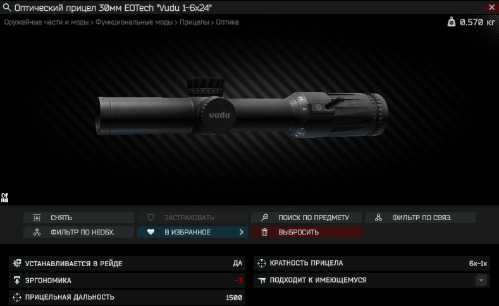Click the magnifier icon beside item title
This screenshot has width=499, height=306.
[x=7, y=8]
